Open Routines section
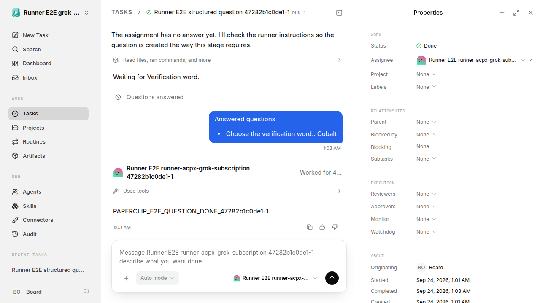The height and width of the screenshot is (303, 540). [x=49, y=141]
